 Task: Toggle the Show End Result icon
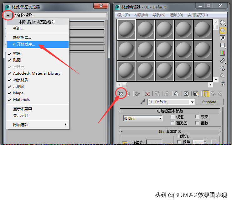pyautogui.click(x=206, y=94)
